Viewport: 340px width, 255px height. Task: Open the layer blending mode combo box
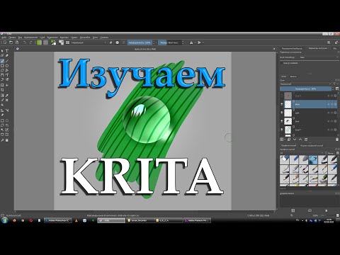coord(306,84)
